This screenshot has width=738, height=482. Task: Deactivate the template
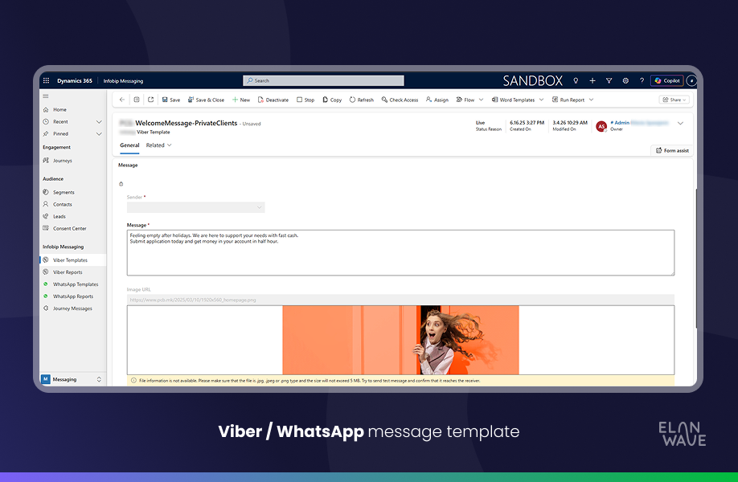pos(273,100)
